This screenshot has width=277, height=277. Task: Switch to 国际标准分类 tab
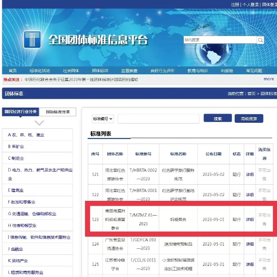[58, 112]
